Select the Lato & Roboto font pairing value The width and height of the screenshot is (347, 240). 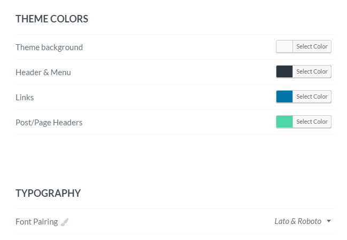point(298,221)
